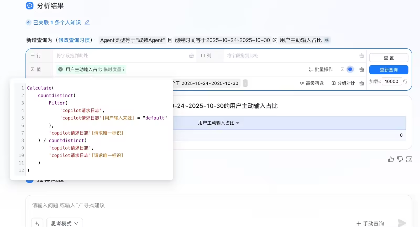Click the code line Filter(
Viewport: 420px width, 227px height.
58,103
